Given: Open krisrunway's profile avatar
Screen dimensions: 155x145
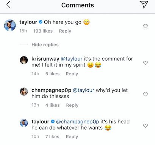Looking at the screenshot, I should click(24, 60).
